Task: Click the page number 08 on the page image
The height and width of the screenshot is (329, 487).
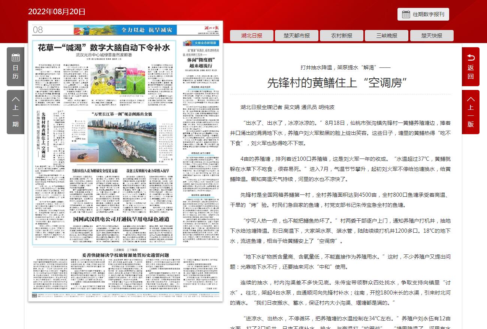Action: [x=38, y=30]
